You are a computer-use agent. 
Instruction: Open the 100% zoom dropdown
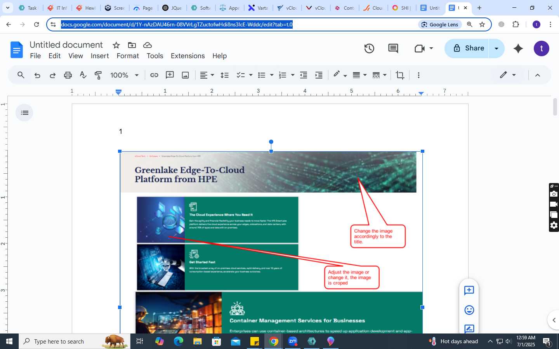124,75
